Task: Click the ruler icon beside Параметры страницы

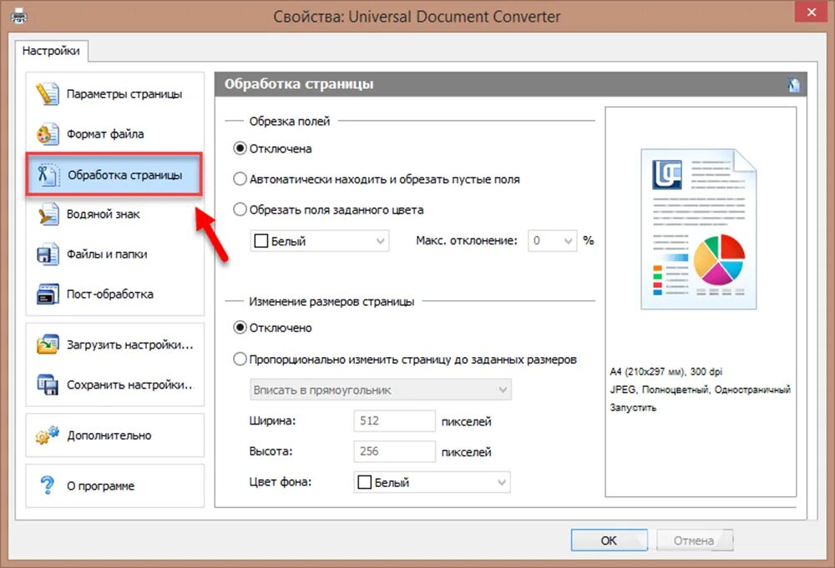Action: tap(48, 94)
